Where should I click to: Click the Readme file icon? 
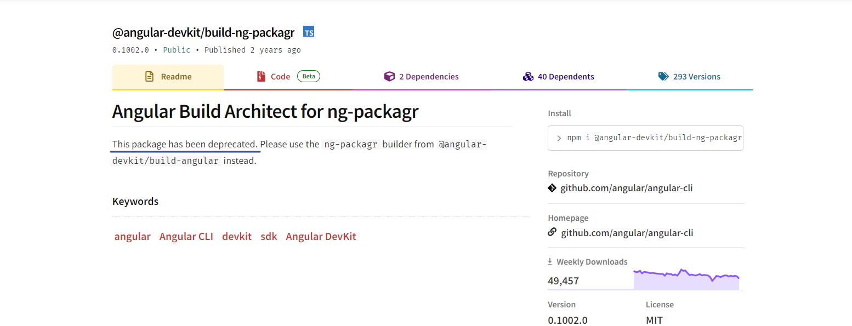click(x=149, y=77)
